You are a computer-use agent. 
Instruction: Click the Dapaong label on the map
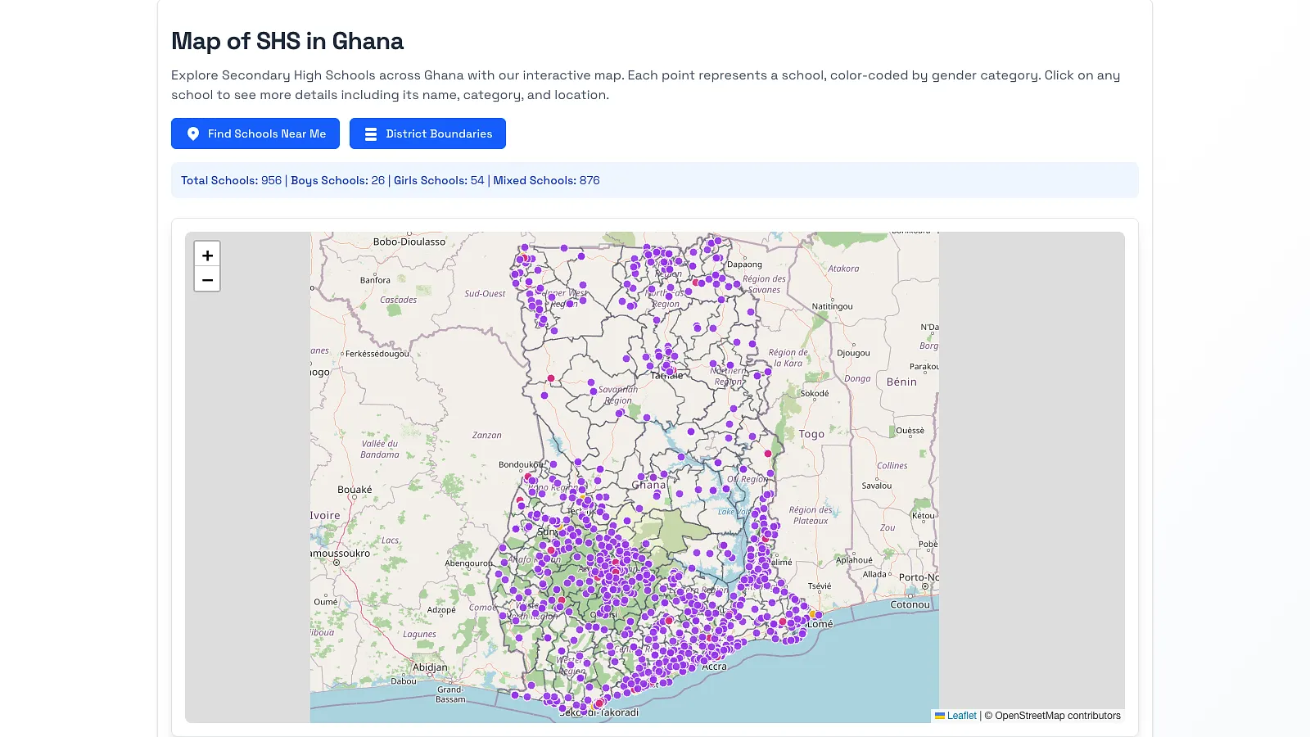click(x=744, y=265)
